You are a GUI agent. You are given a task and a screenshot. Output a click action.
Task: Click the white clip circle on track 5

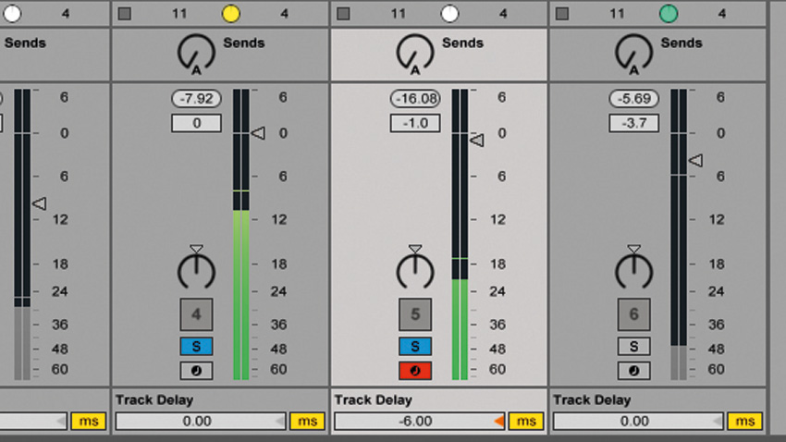point(449,14)
